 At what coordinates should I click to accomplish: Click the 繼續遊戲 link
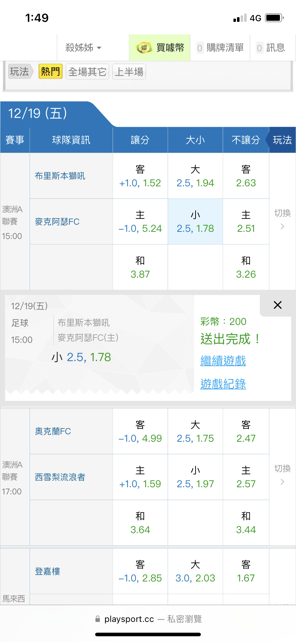click(223, 360)
